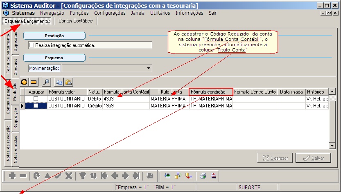This screenshot has width=341, height=194.
Task: Click the magnifying glass search icon
Action: [46, 82]
